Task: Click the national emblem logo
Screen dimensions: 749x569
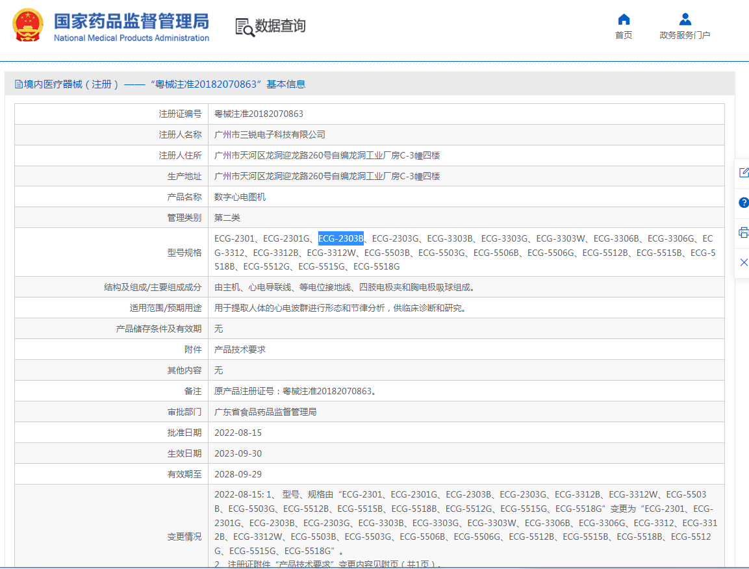Action: 28,25
